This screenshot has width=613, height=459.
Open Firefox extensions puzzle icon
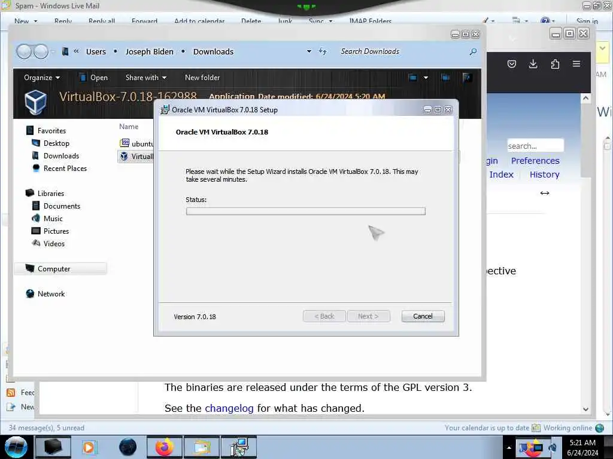click(555, 64)
